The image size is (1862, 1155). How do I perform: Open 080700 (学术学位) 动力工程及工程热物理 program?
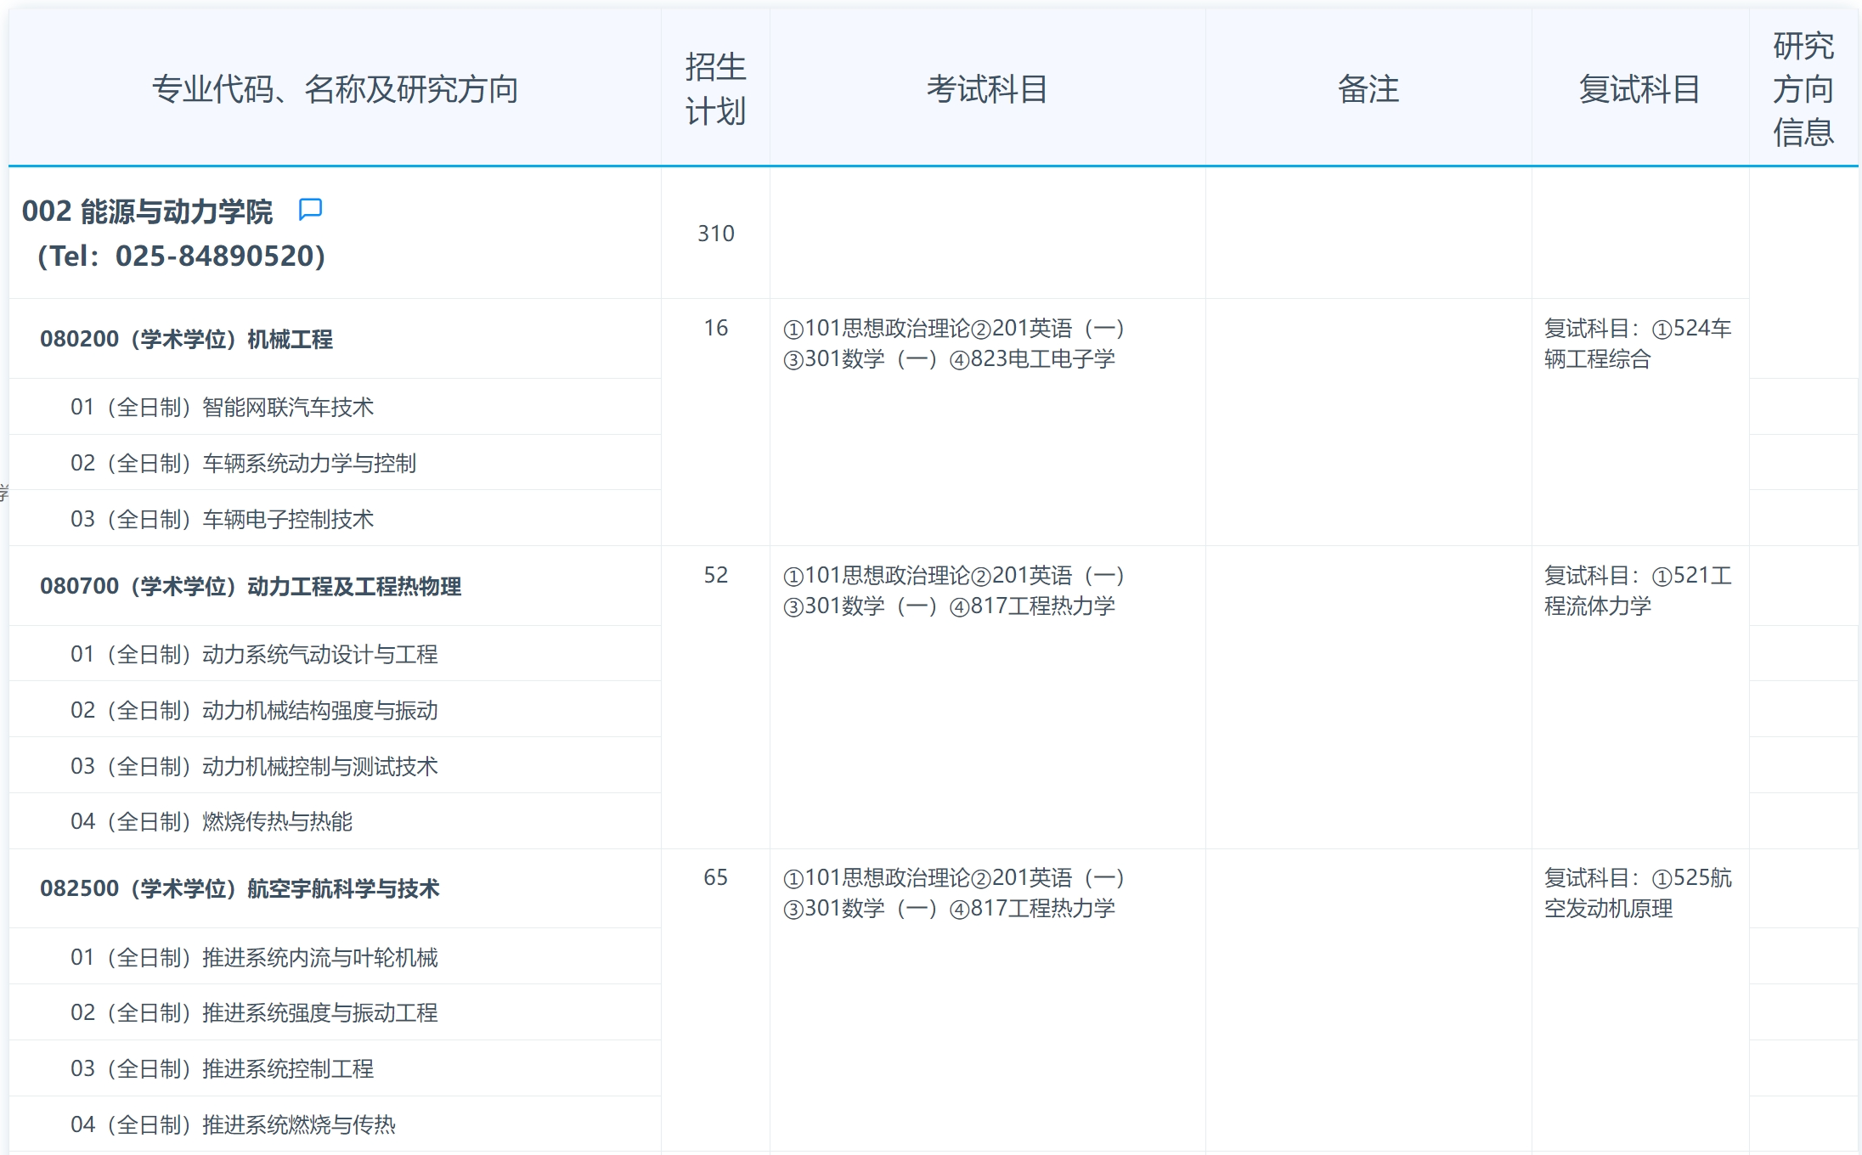(x=251, y=587)
